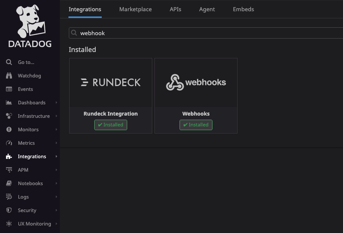Click the Dashboards chart icon
The height and width of the screenshot is (233, 343).
(x=9, y=102)
